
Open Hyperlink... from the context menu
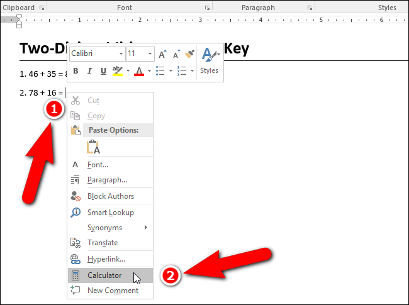tap(110, 259)
